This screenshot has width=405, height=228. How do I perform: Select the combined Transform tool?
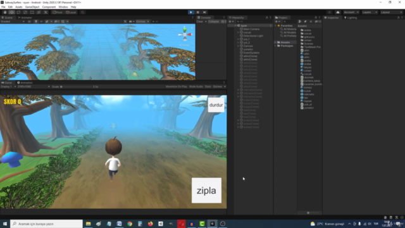pos(39,12)
